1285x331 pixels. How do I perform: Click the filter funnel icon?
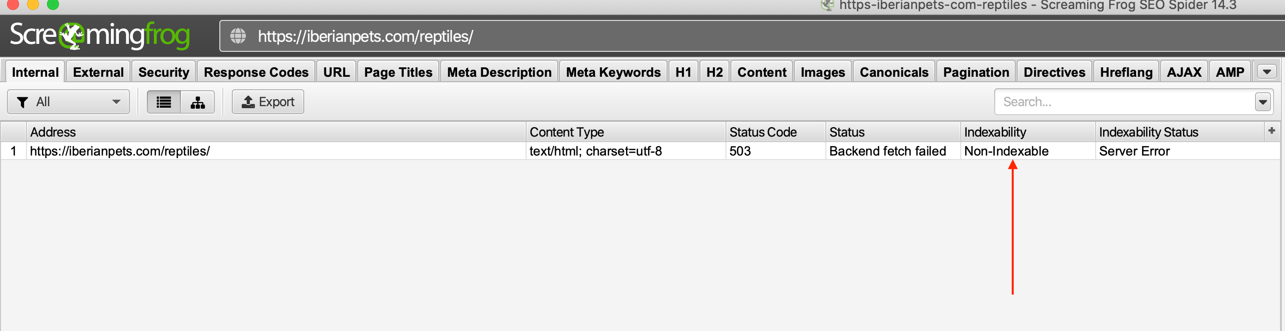(x=22, y=102)
